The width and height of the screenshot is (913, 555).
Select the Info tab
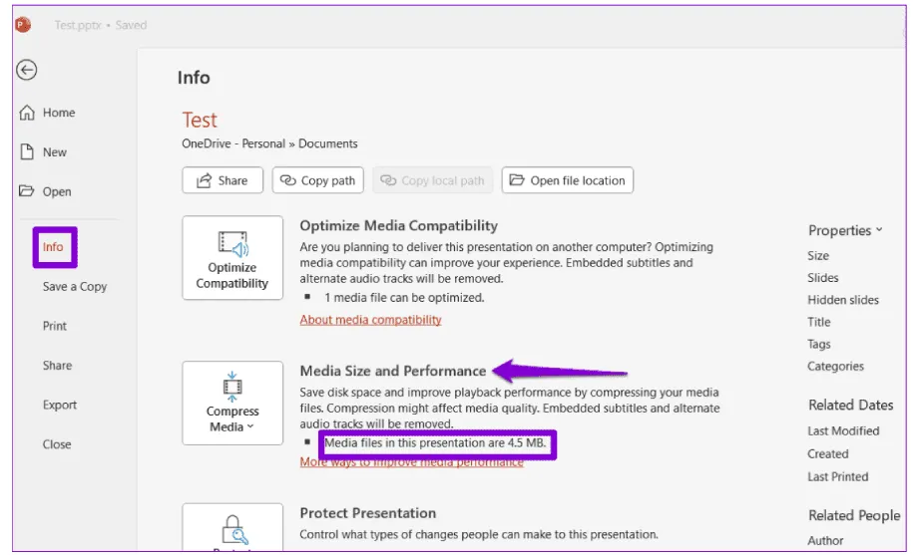click(53, 247)
